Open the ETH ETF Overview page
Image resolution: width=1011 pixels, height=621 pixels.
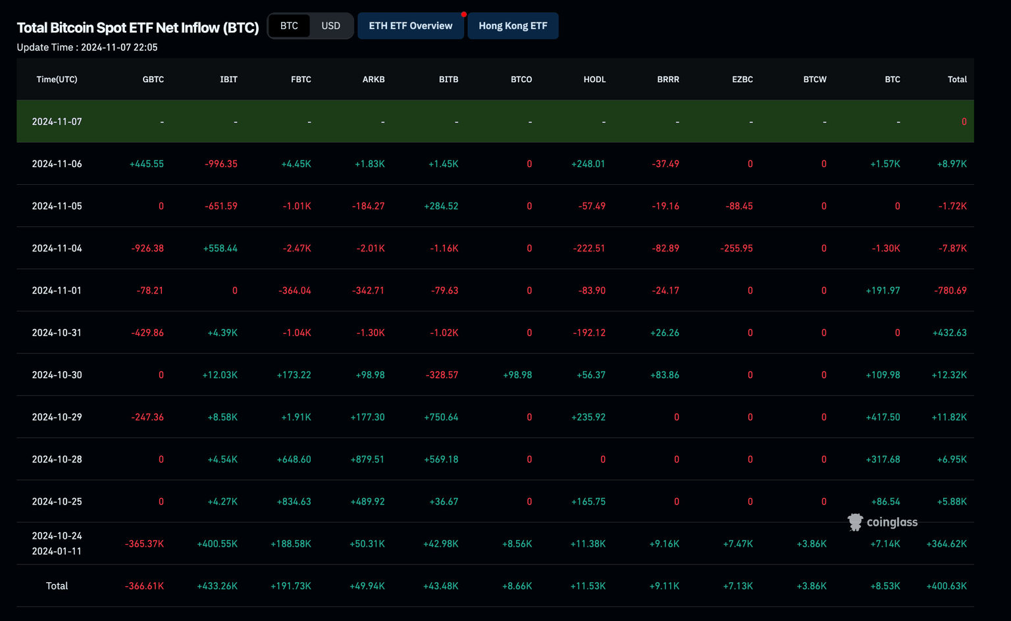click(410, 26)
